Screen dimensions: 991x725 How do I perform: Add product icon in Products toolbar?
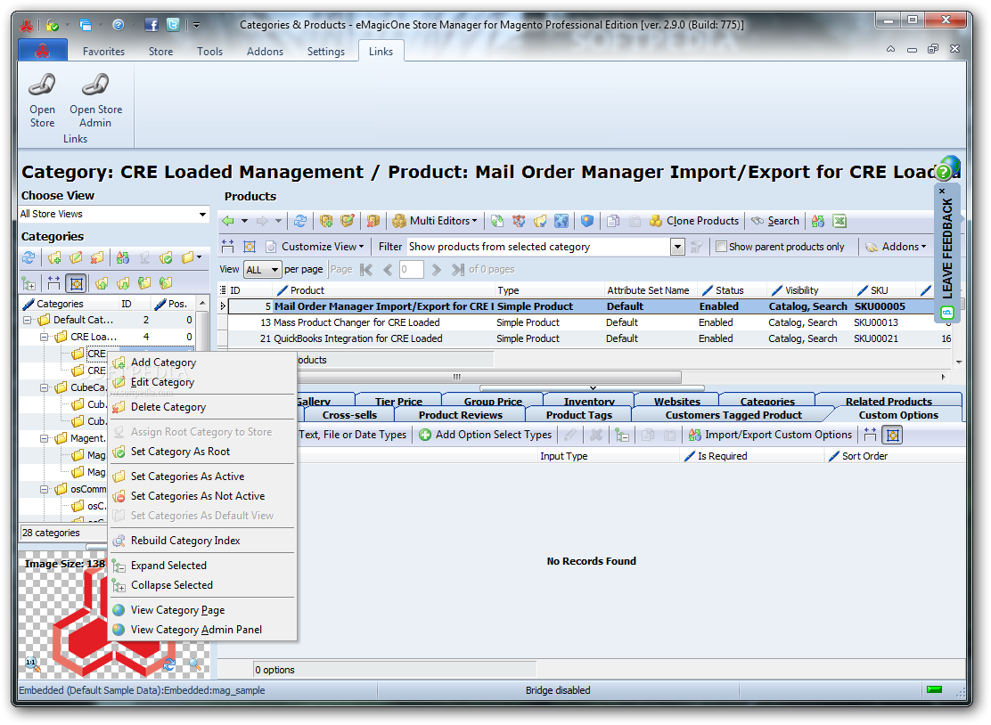(326, 221)
